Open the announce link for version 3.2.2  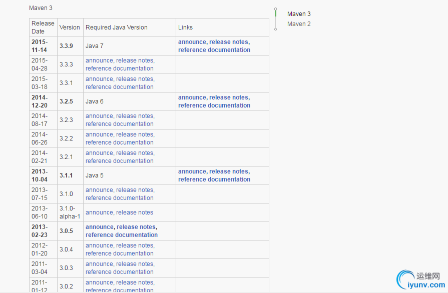[99, 134]
